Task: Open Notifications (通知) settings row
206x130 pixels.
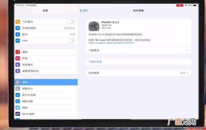Action: click(46, 52)
